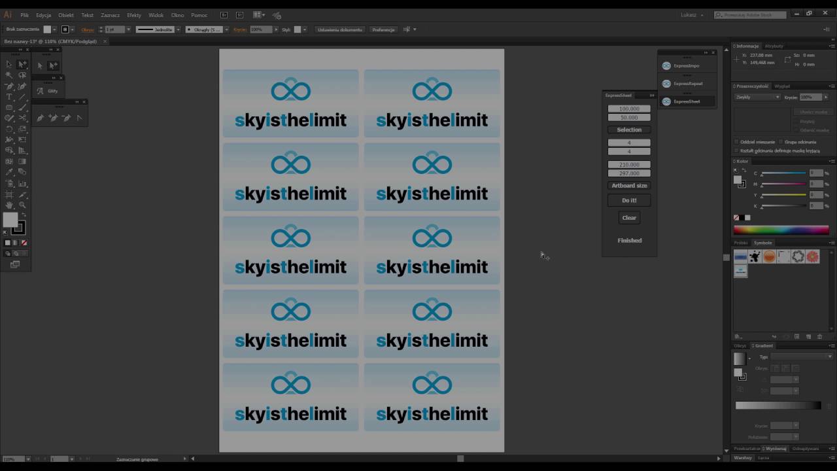This screenshot has height=471, width=837.
Task: Select the ink splatter symbol
Action: (755, 256)
